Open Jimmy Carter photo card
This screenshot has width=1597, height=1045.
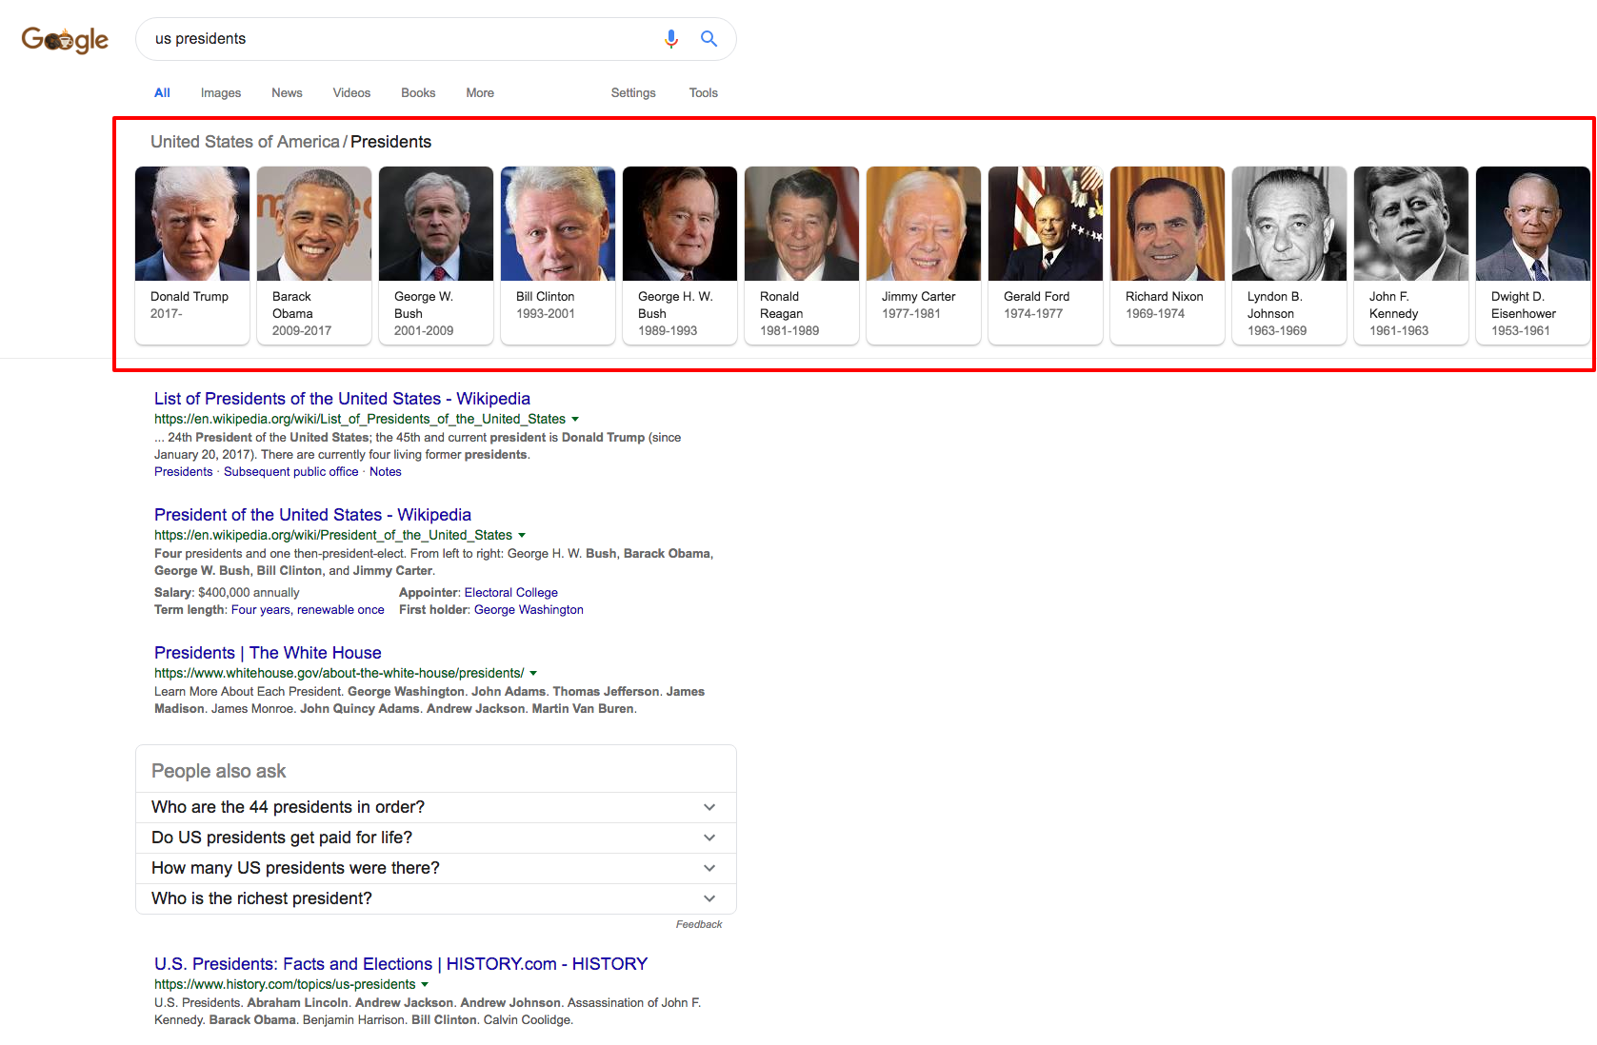[x=924, y=255]
